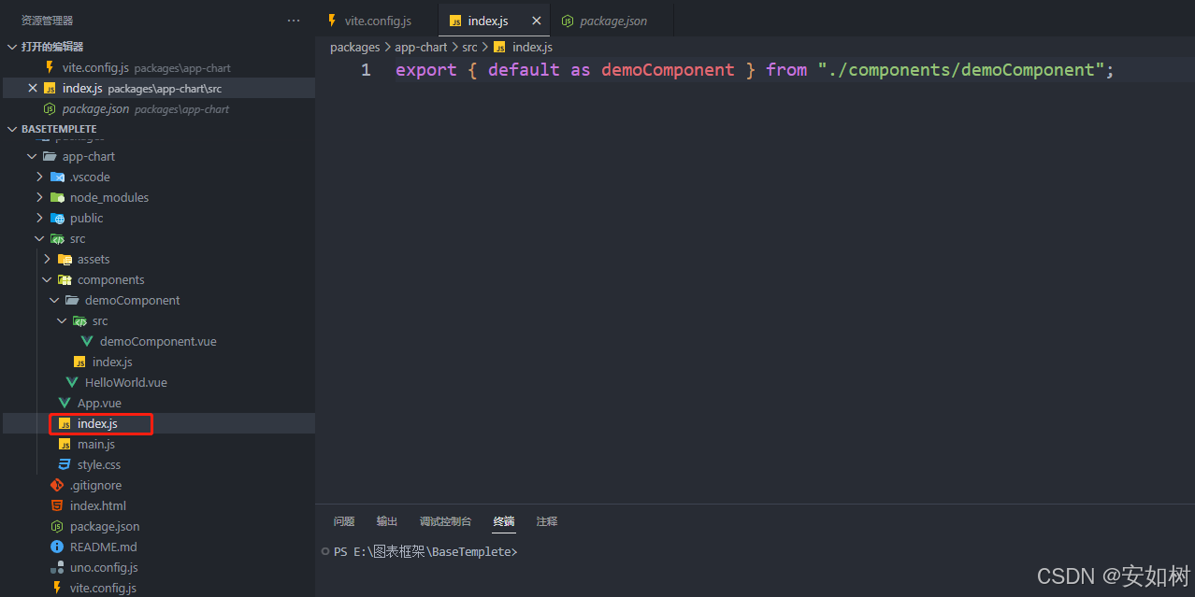Expand the node_modules folder
Viewport: 1195px width, 597px height.
click(40, 197)
